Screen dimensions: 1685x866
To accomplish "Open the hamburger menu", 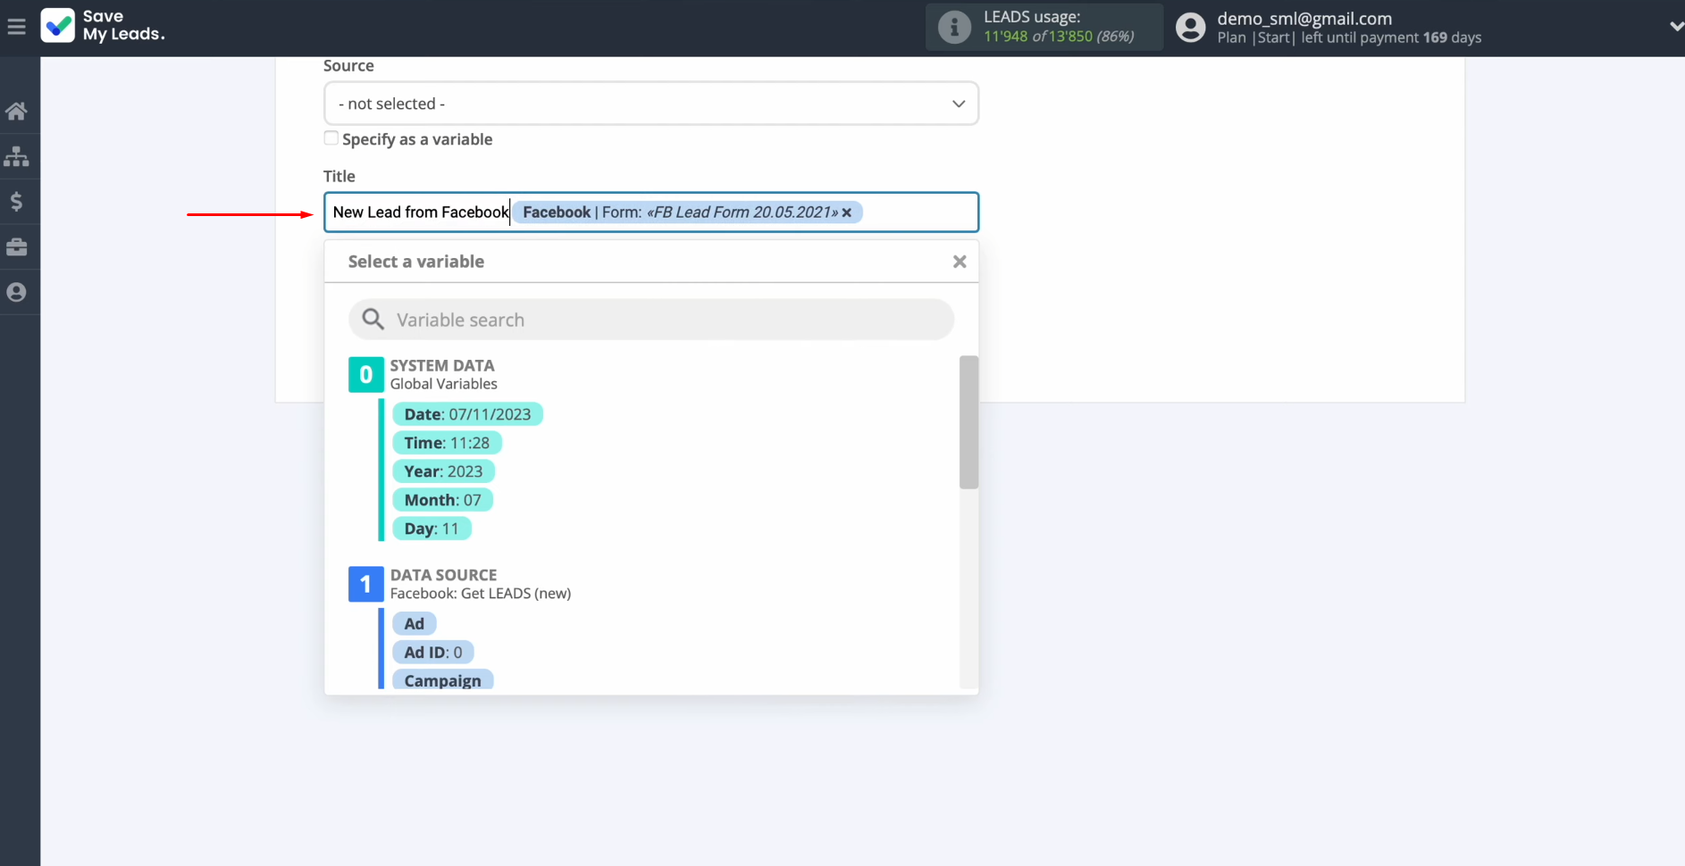I will pyautogui.click(x=16, y=27).
